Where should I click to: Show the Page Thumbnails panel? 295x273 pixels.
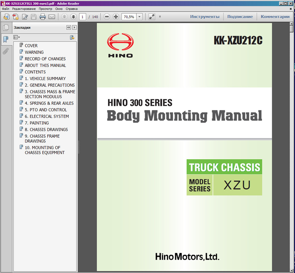click(6, 28)
